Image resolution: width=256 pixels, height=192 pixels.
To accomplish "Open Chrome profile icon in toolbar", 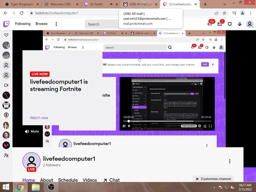I will (x=242, y=13).
